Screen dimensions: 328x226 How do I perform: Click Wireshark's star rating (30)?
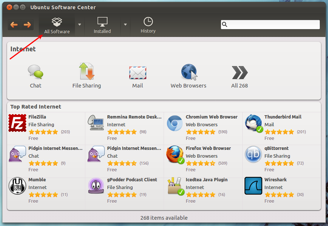click(x=279, y=195)
